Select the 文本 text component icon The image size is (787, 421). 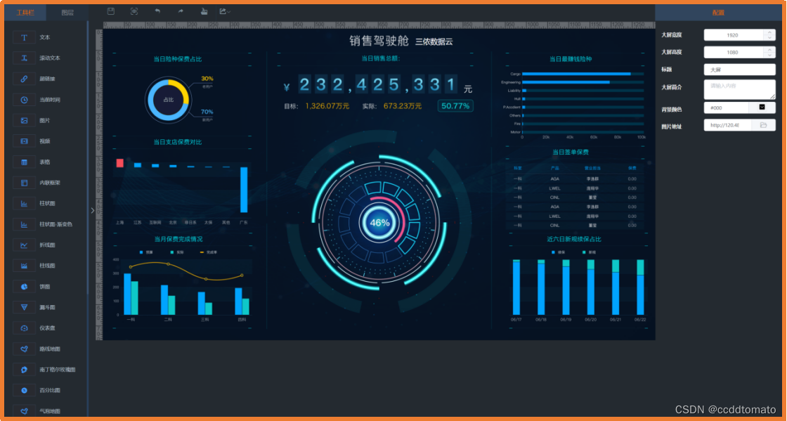click(x=24, y=38)
